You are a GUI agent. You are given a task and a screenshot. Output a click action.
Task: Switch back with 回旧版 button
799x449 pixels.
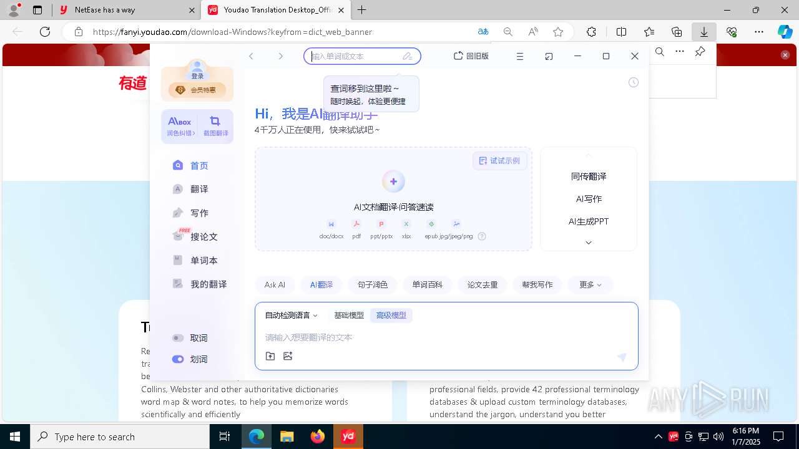(x=471, y=56)
